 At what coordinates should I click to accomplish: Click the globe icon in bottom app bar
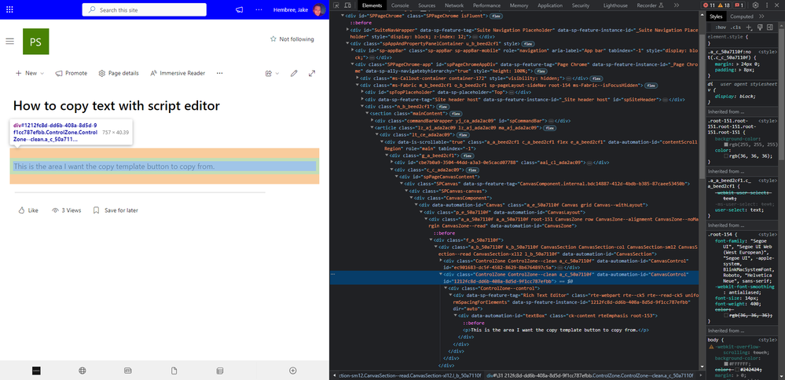83,371
